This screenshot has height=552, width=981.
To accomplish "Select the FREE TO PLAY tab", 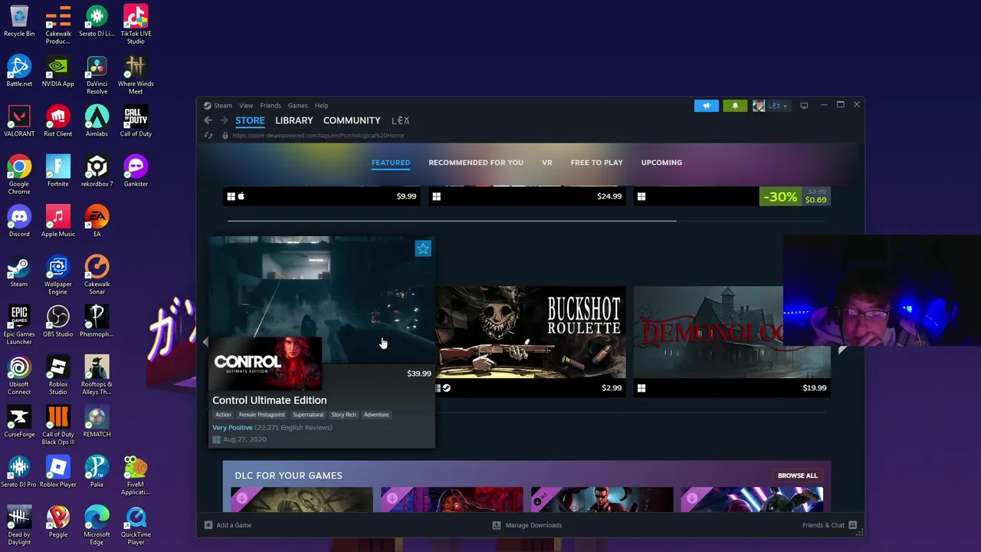I will point(596,163).
